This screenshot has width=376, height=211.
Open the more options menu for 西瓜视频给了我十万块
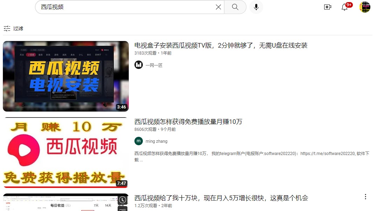coord(365,197)
